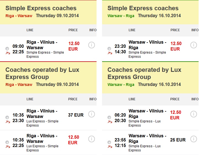The height and width of the screenshot is (155, 200).
Task: Click the green Warsaw - Riga route link at top
Action: coord(121,16)
